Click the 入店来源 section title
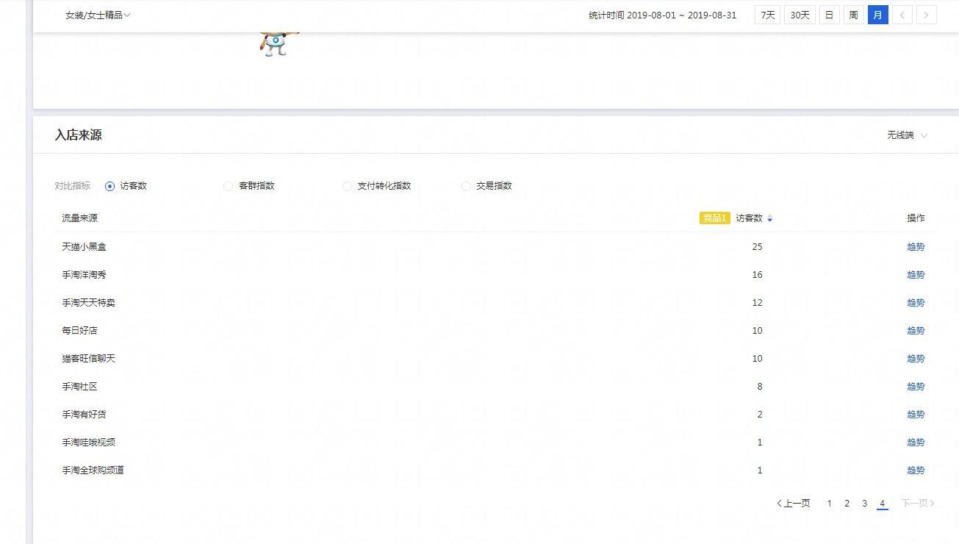959x544 pixels. (x=78, y=135)
